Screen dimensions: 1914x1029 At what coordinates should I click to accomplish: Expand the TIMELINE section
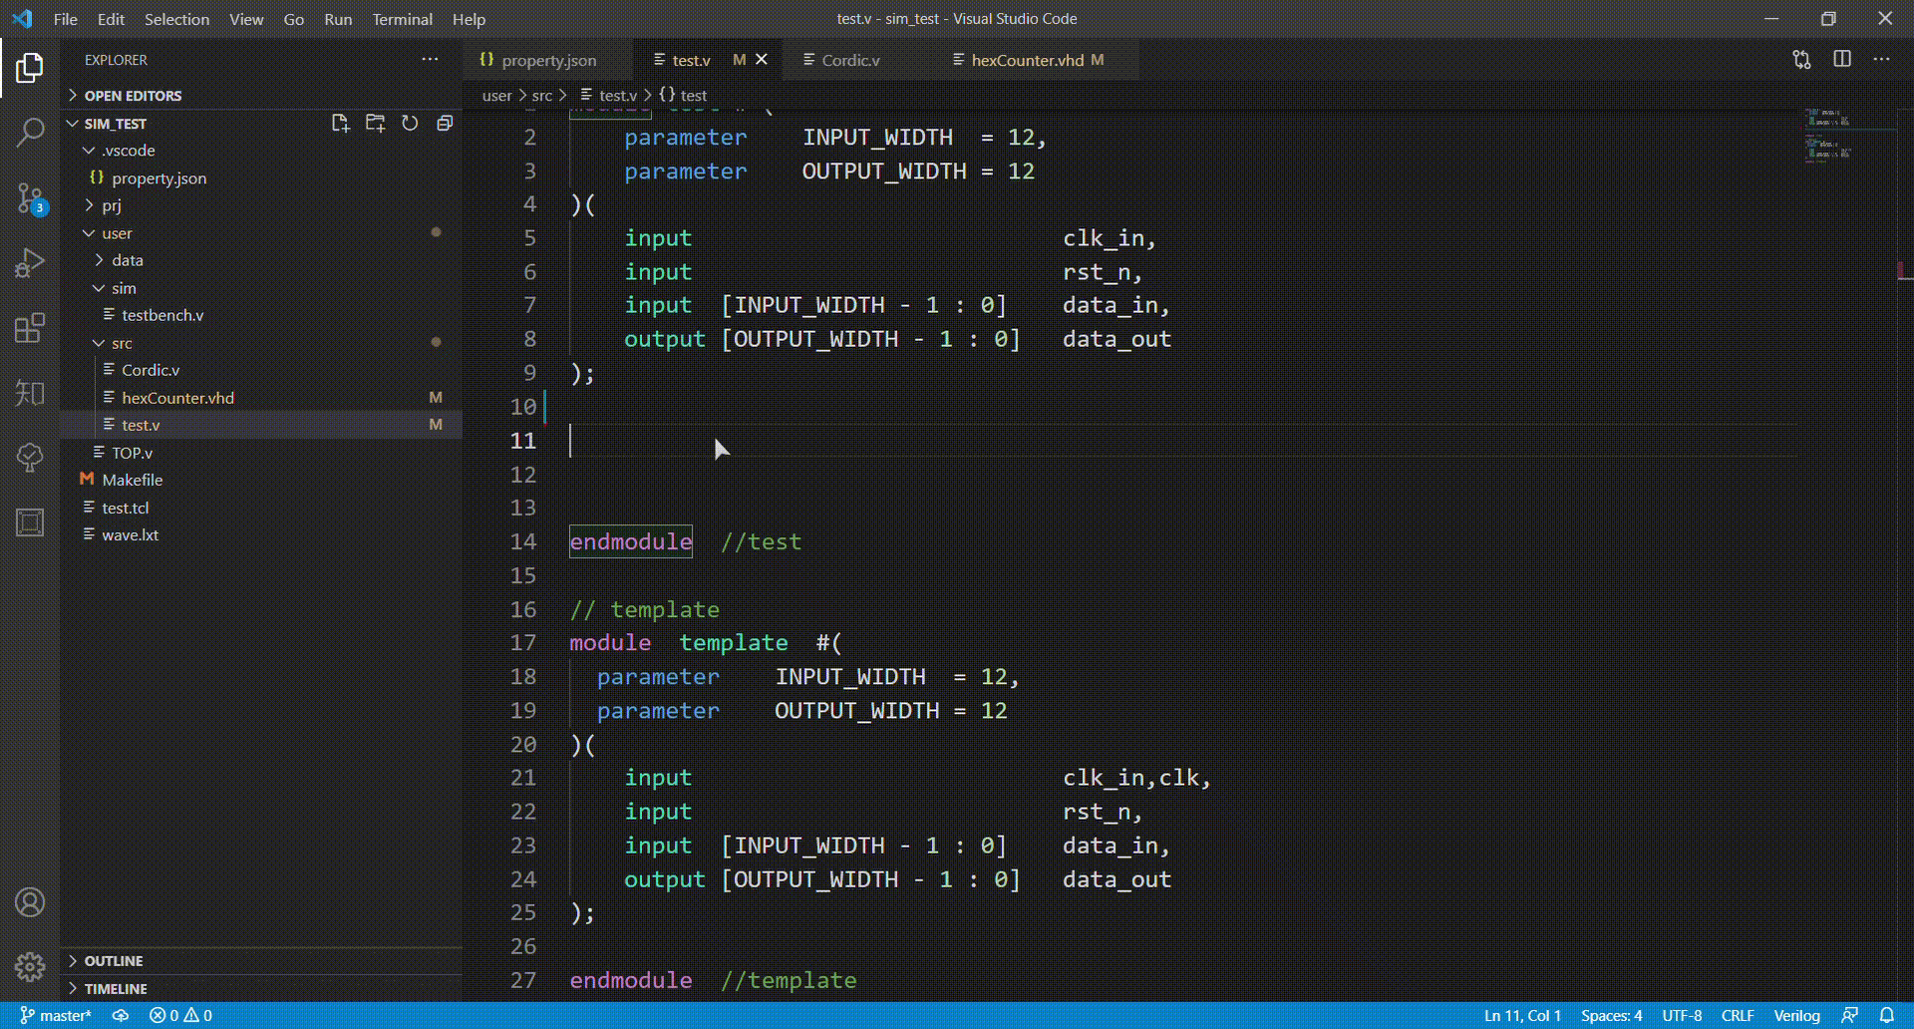[261, 989]
